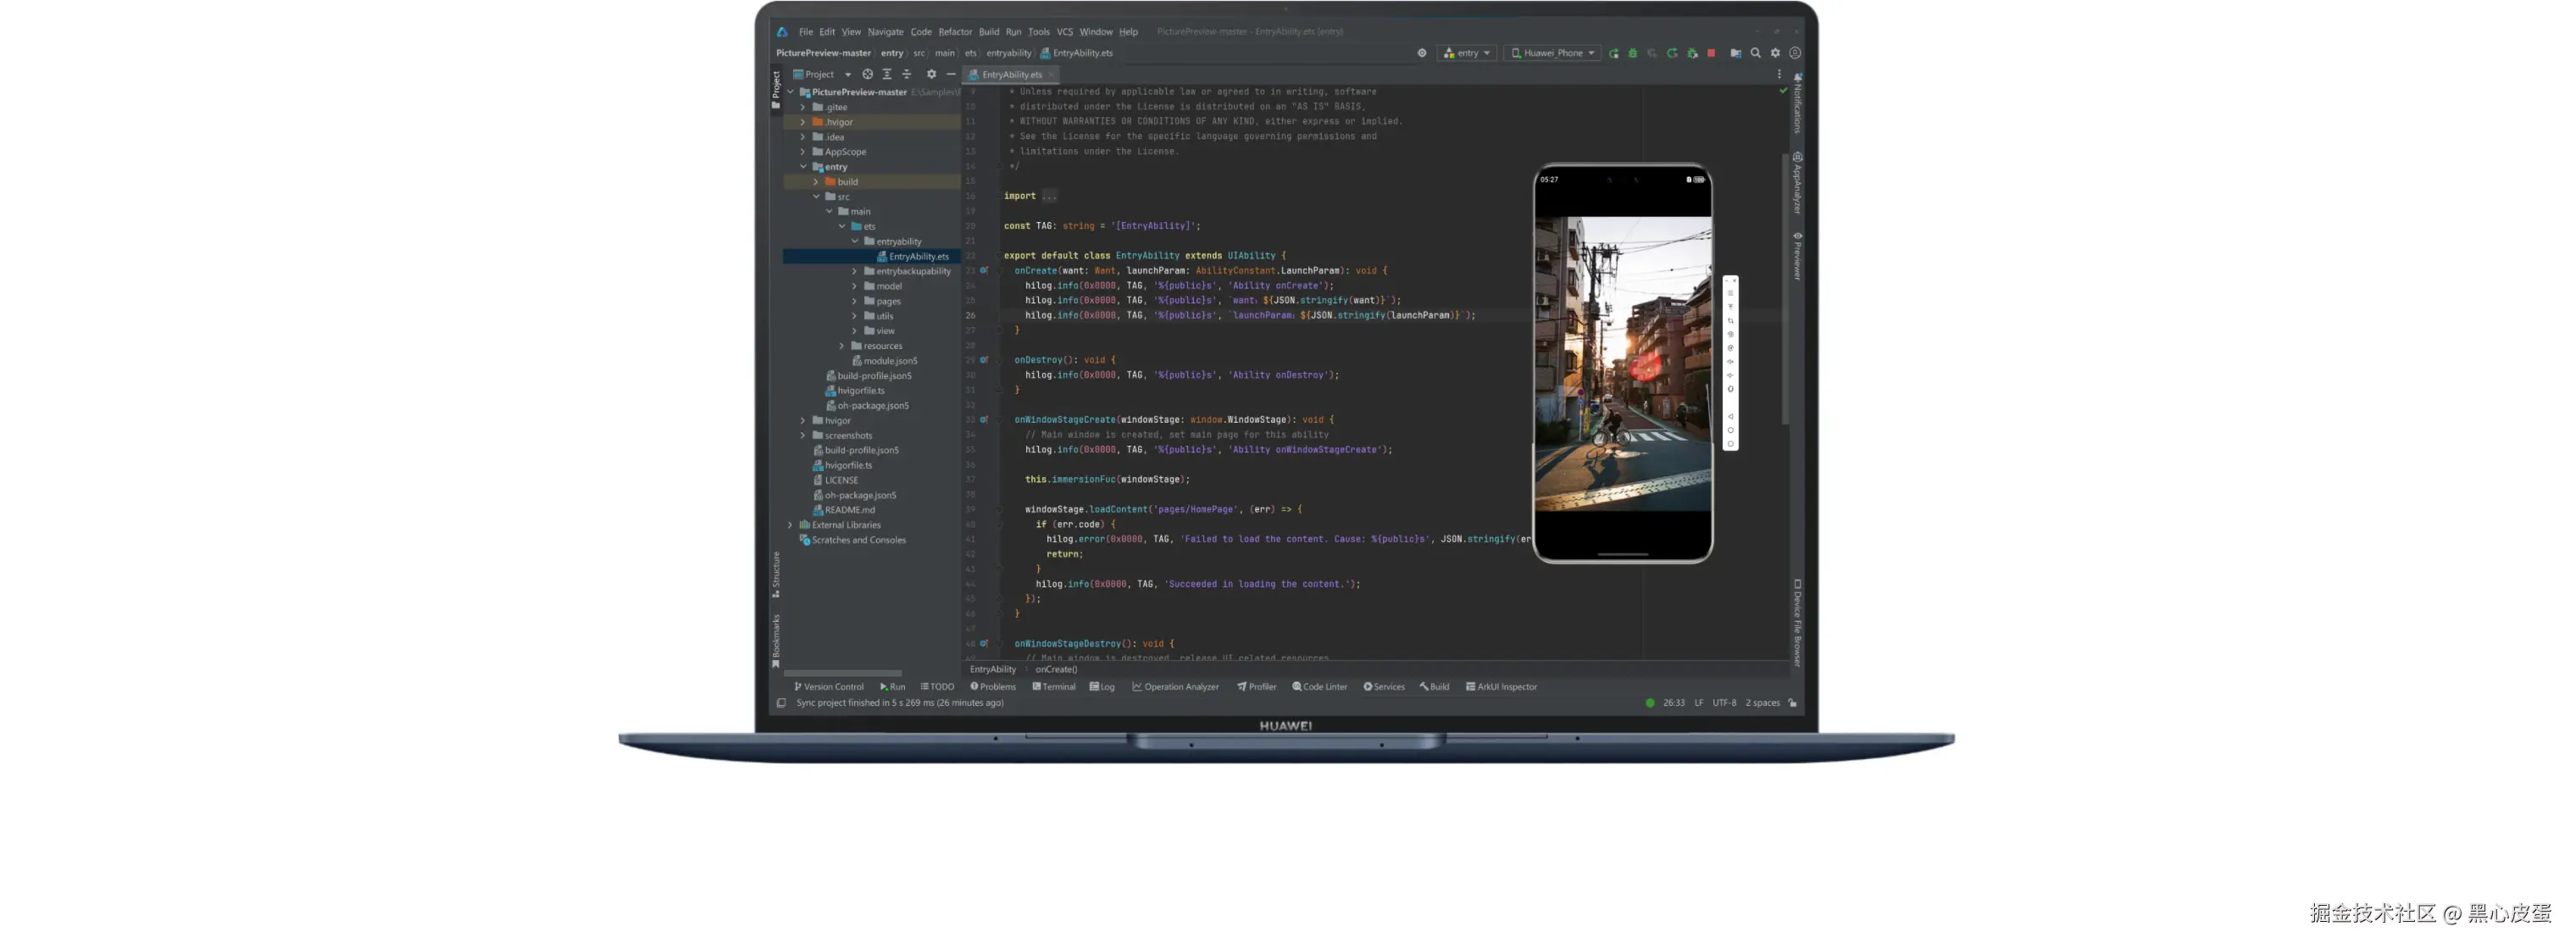Open the Project panel gear options
The height and width of the screenshot is (949, 2576).
931,74
